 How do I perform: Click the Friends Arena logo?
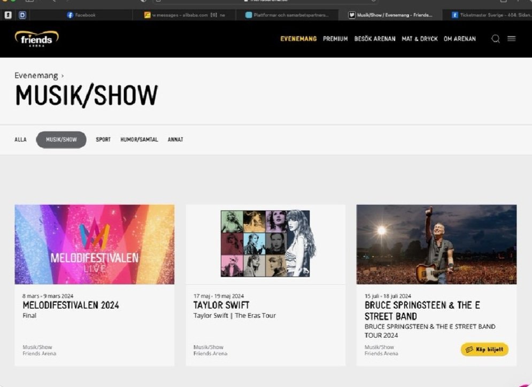point(37,38)
